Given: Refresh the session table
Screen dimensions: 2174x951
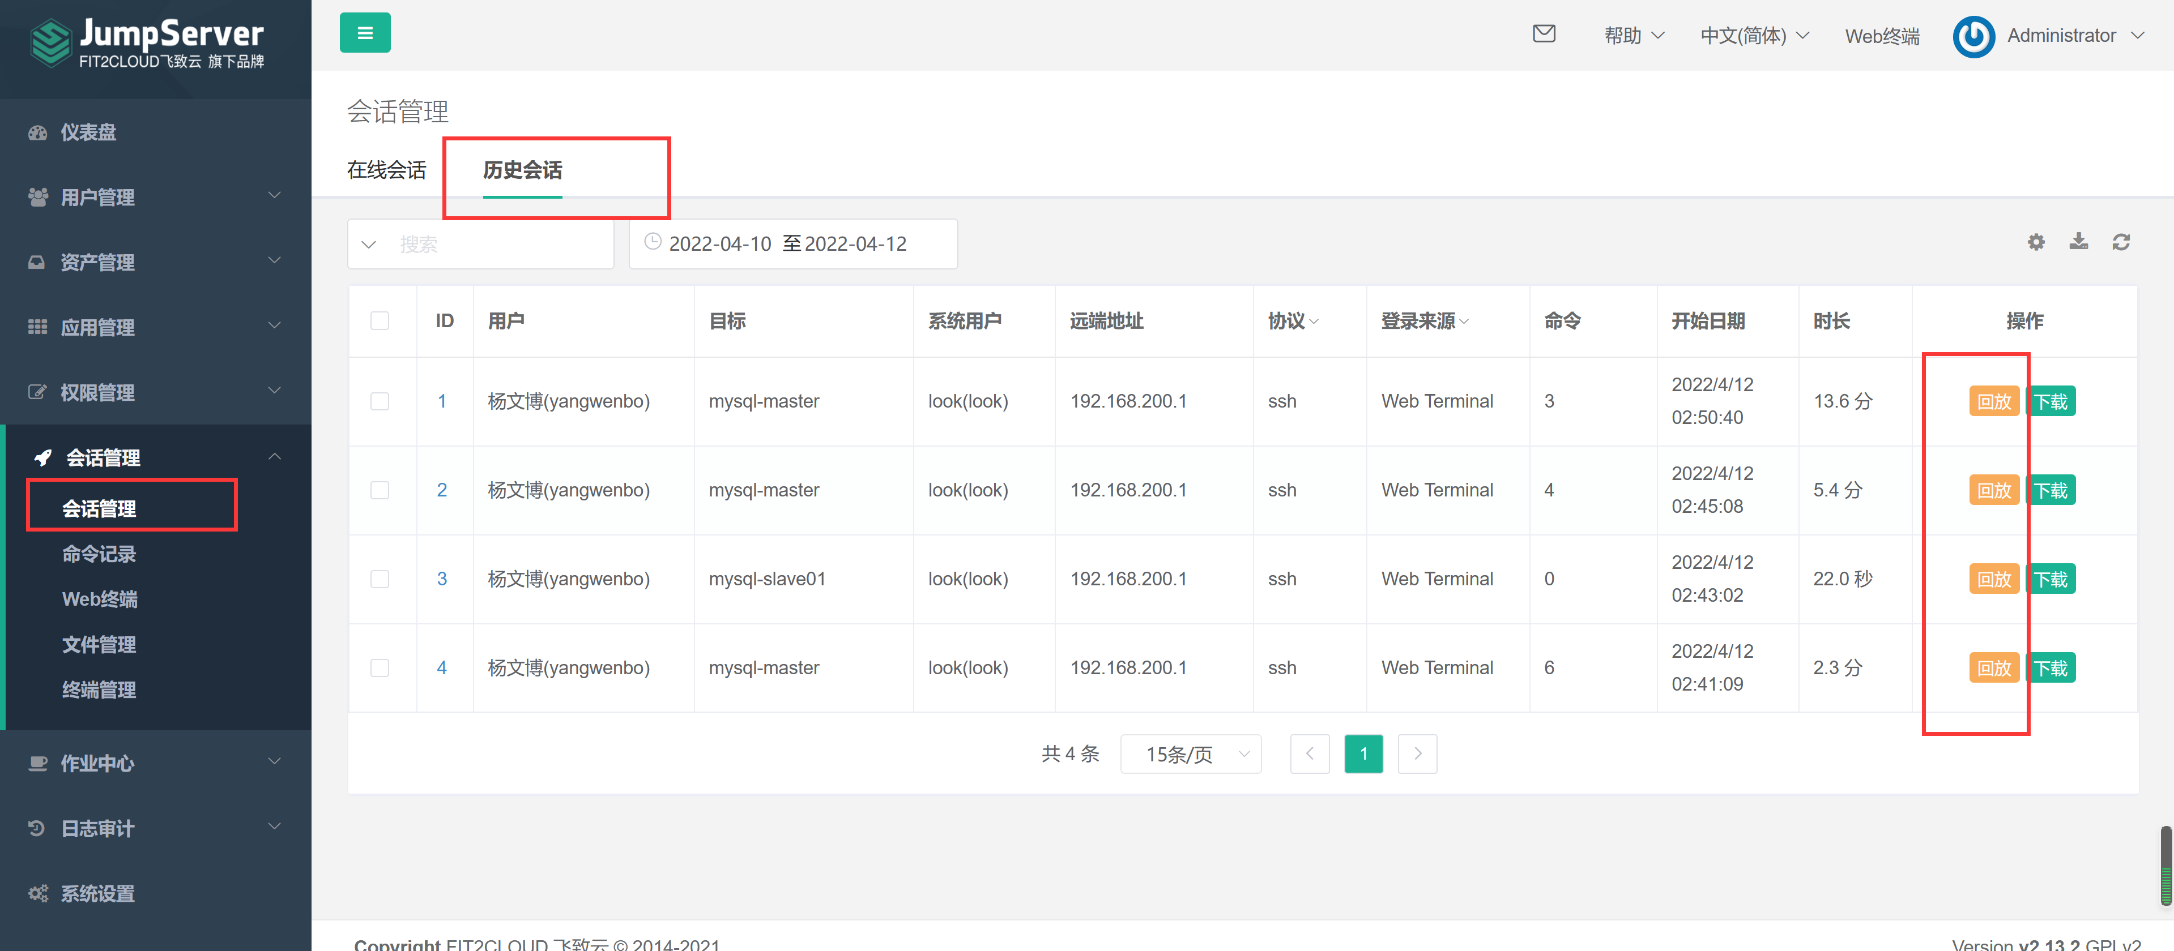Looking at the screenshot, I should click(2121, 243).
